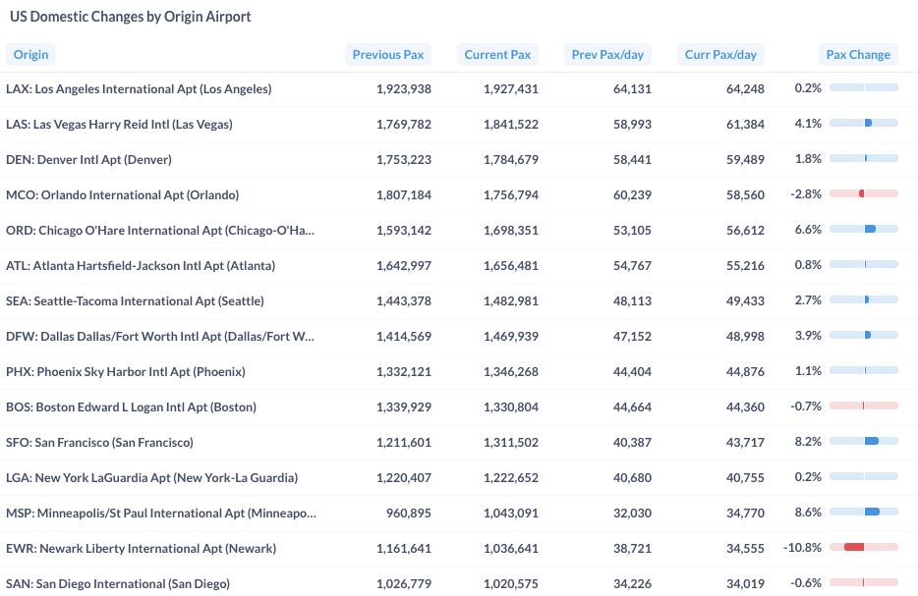Click the Pax Change column header

click(858, 54)
